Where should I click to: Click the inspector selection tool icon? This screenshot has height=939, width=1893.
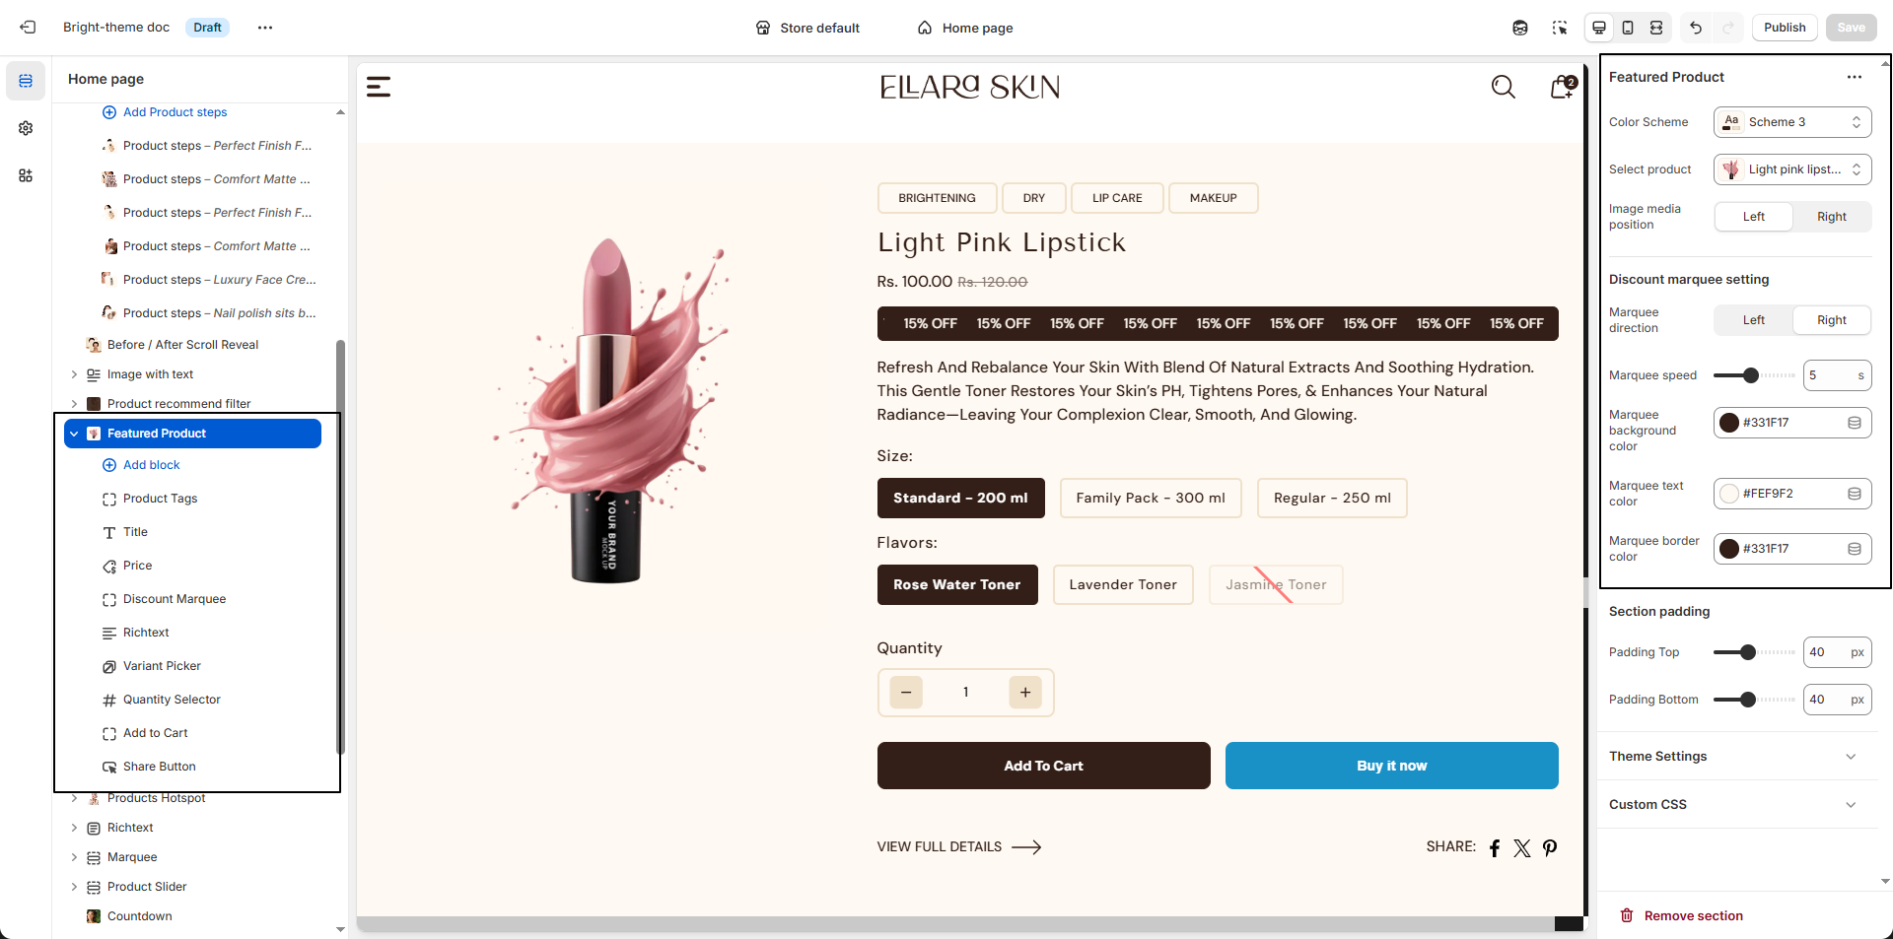click(x=1560, y=28)
